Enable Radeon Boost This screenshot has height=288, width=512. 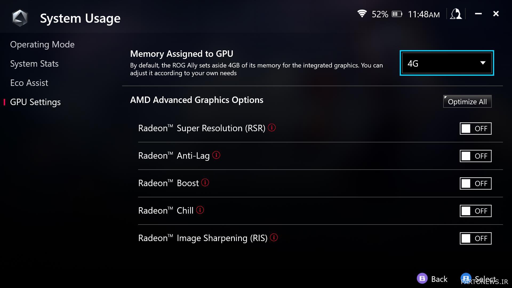tap(475, 183)
